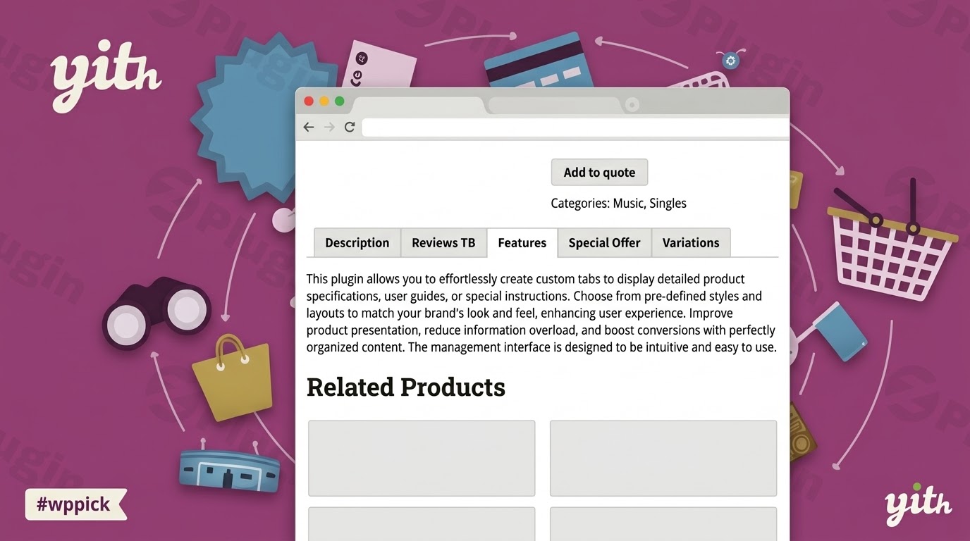Screen dimensions: 970x541
Task: Open the Variations tab
Action: [x=691, y=242]
